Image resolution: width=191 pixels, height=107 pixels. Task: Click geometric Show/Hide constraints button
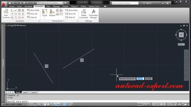[x=33, y=10]
